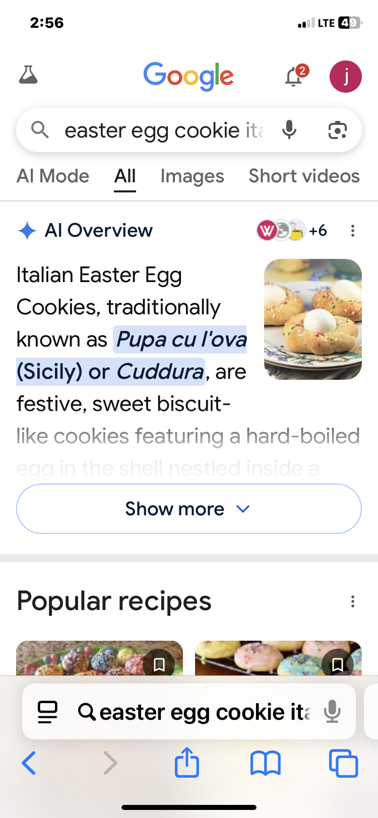This screenshot has width=378, height=818.
Task: Open Popular recipes more options menu
Action: [x=353, y=601]
